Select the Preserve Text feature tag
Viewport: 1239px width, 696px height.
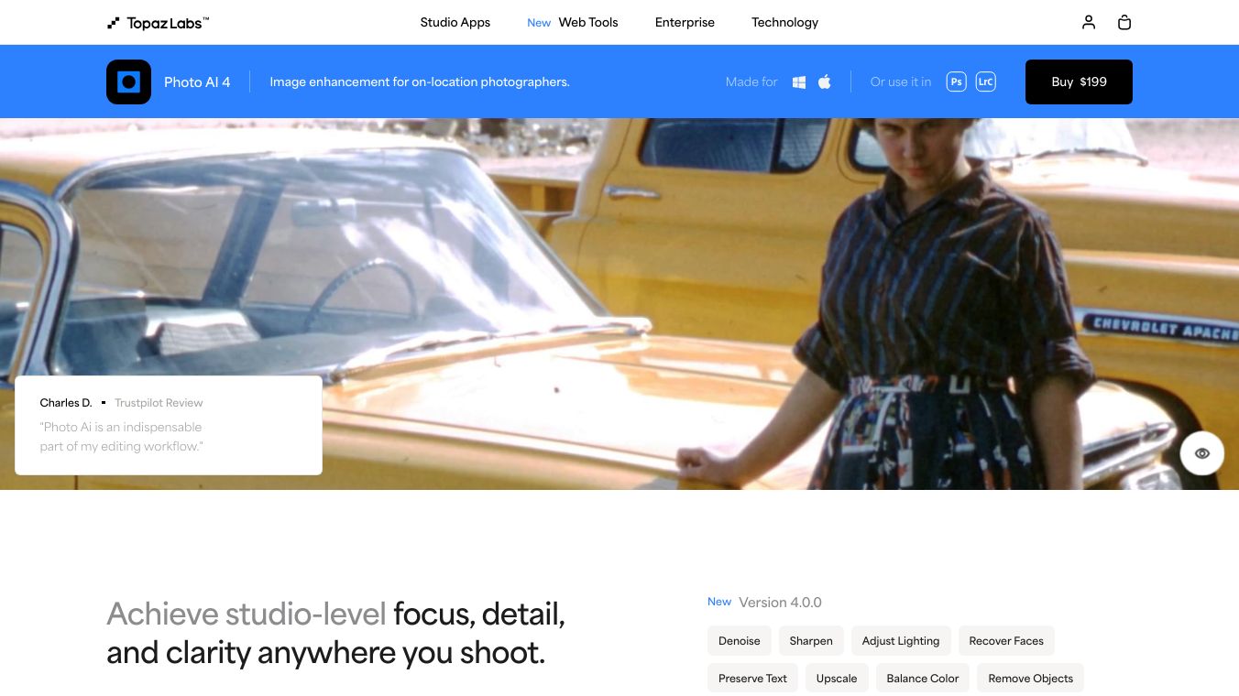752,679
